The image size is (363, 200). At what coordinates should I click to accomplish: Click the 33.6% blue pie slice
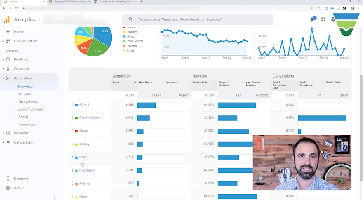103,37
